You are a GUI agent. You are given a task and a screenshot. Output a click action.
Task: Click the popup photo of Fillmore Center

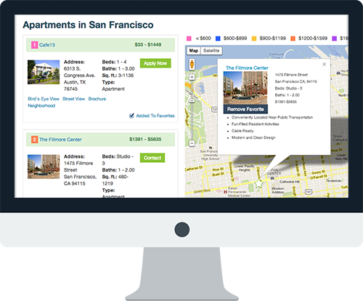pos(245,88)
